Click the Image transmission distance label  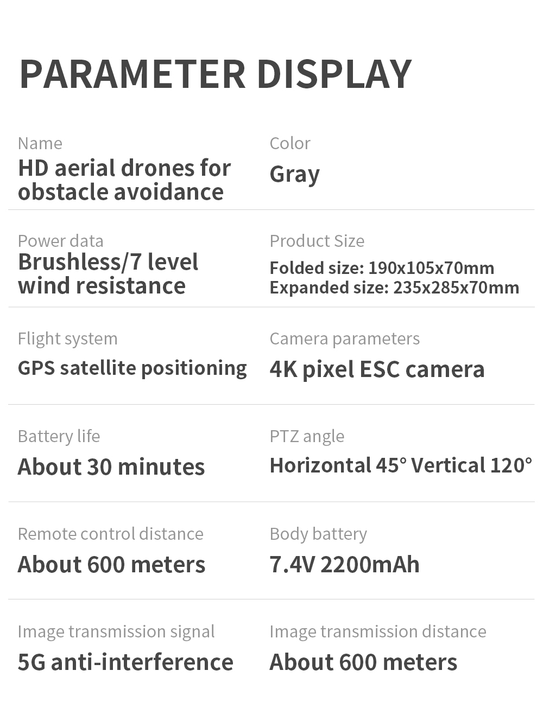click(378, 631)
